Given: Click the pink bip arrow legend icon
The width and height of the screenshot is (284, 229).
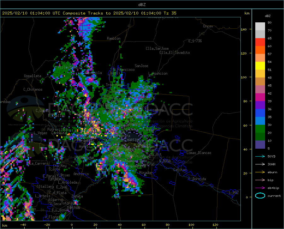Looking at the screenshot, I should [260, 180].
